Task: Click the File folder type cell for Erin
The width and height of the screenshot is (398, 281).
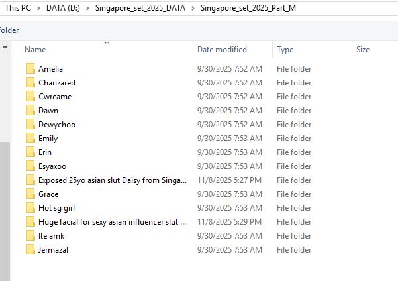Action: click(294, 152)
